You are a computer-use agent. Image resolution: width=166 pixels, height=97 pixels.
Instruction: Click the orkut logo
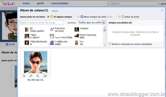[9, 3]
